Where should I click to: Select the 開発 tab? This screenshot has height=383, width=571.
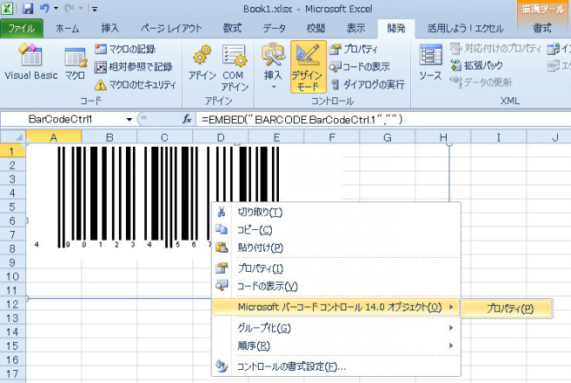pos(396,28)
